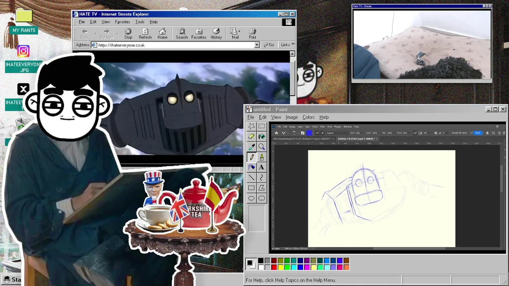Open the Mail button dropdown arrow
Viewport: 509px width, 286px height.
point(239,31)
